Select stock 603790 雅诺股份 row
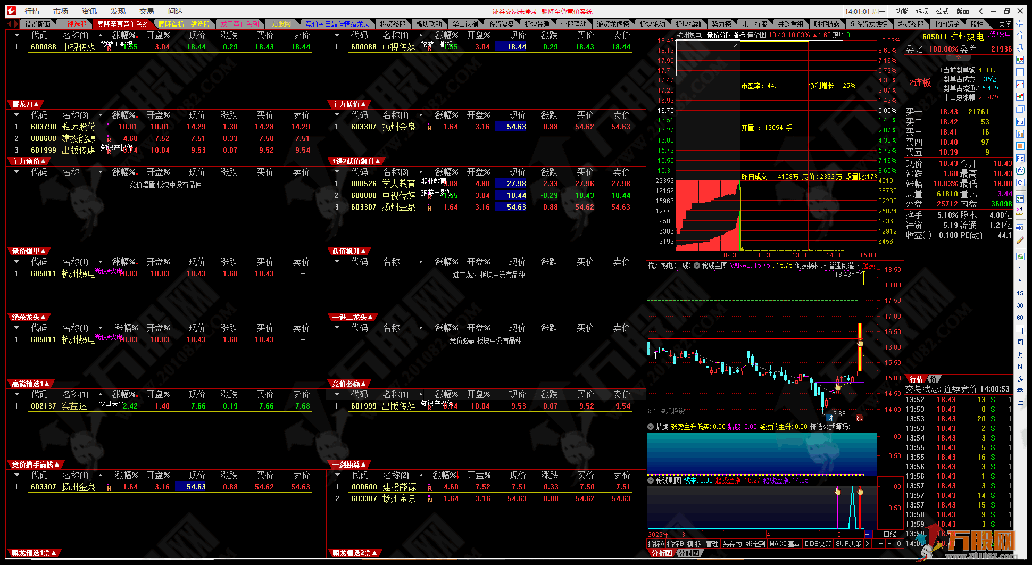 pyautogui.click(x=80, y=127)
